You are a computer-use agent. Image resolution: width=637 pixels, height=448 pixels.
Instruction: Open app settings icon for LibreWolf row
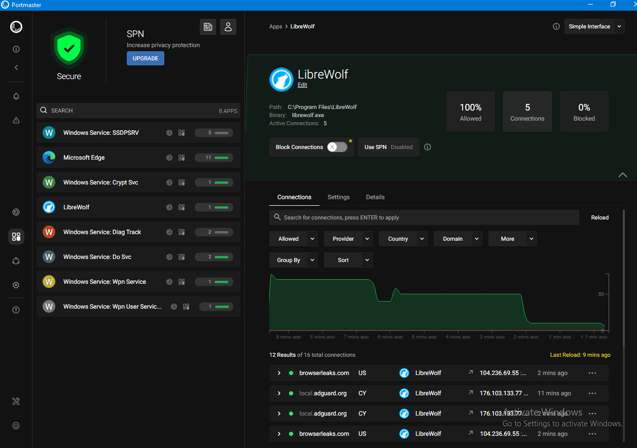pos(182,207)
